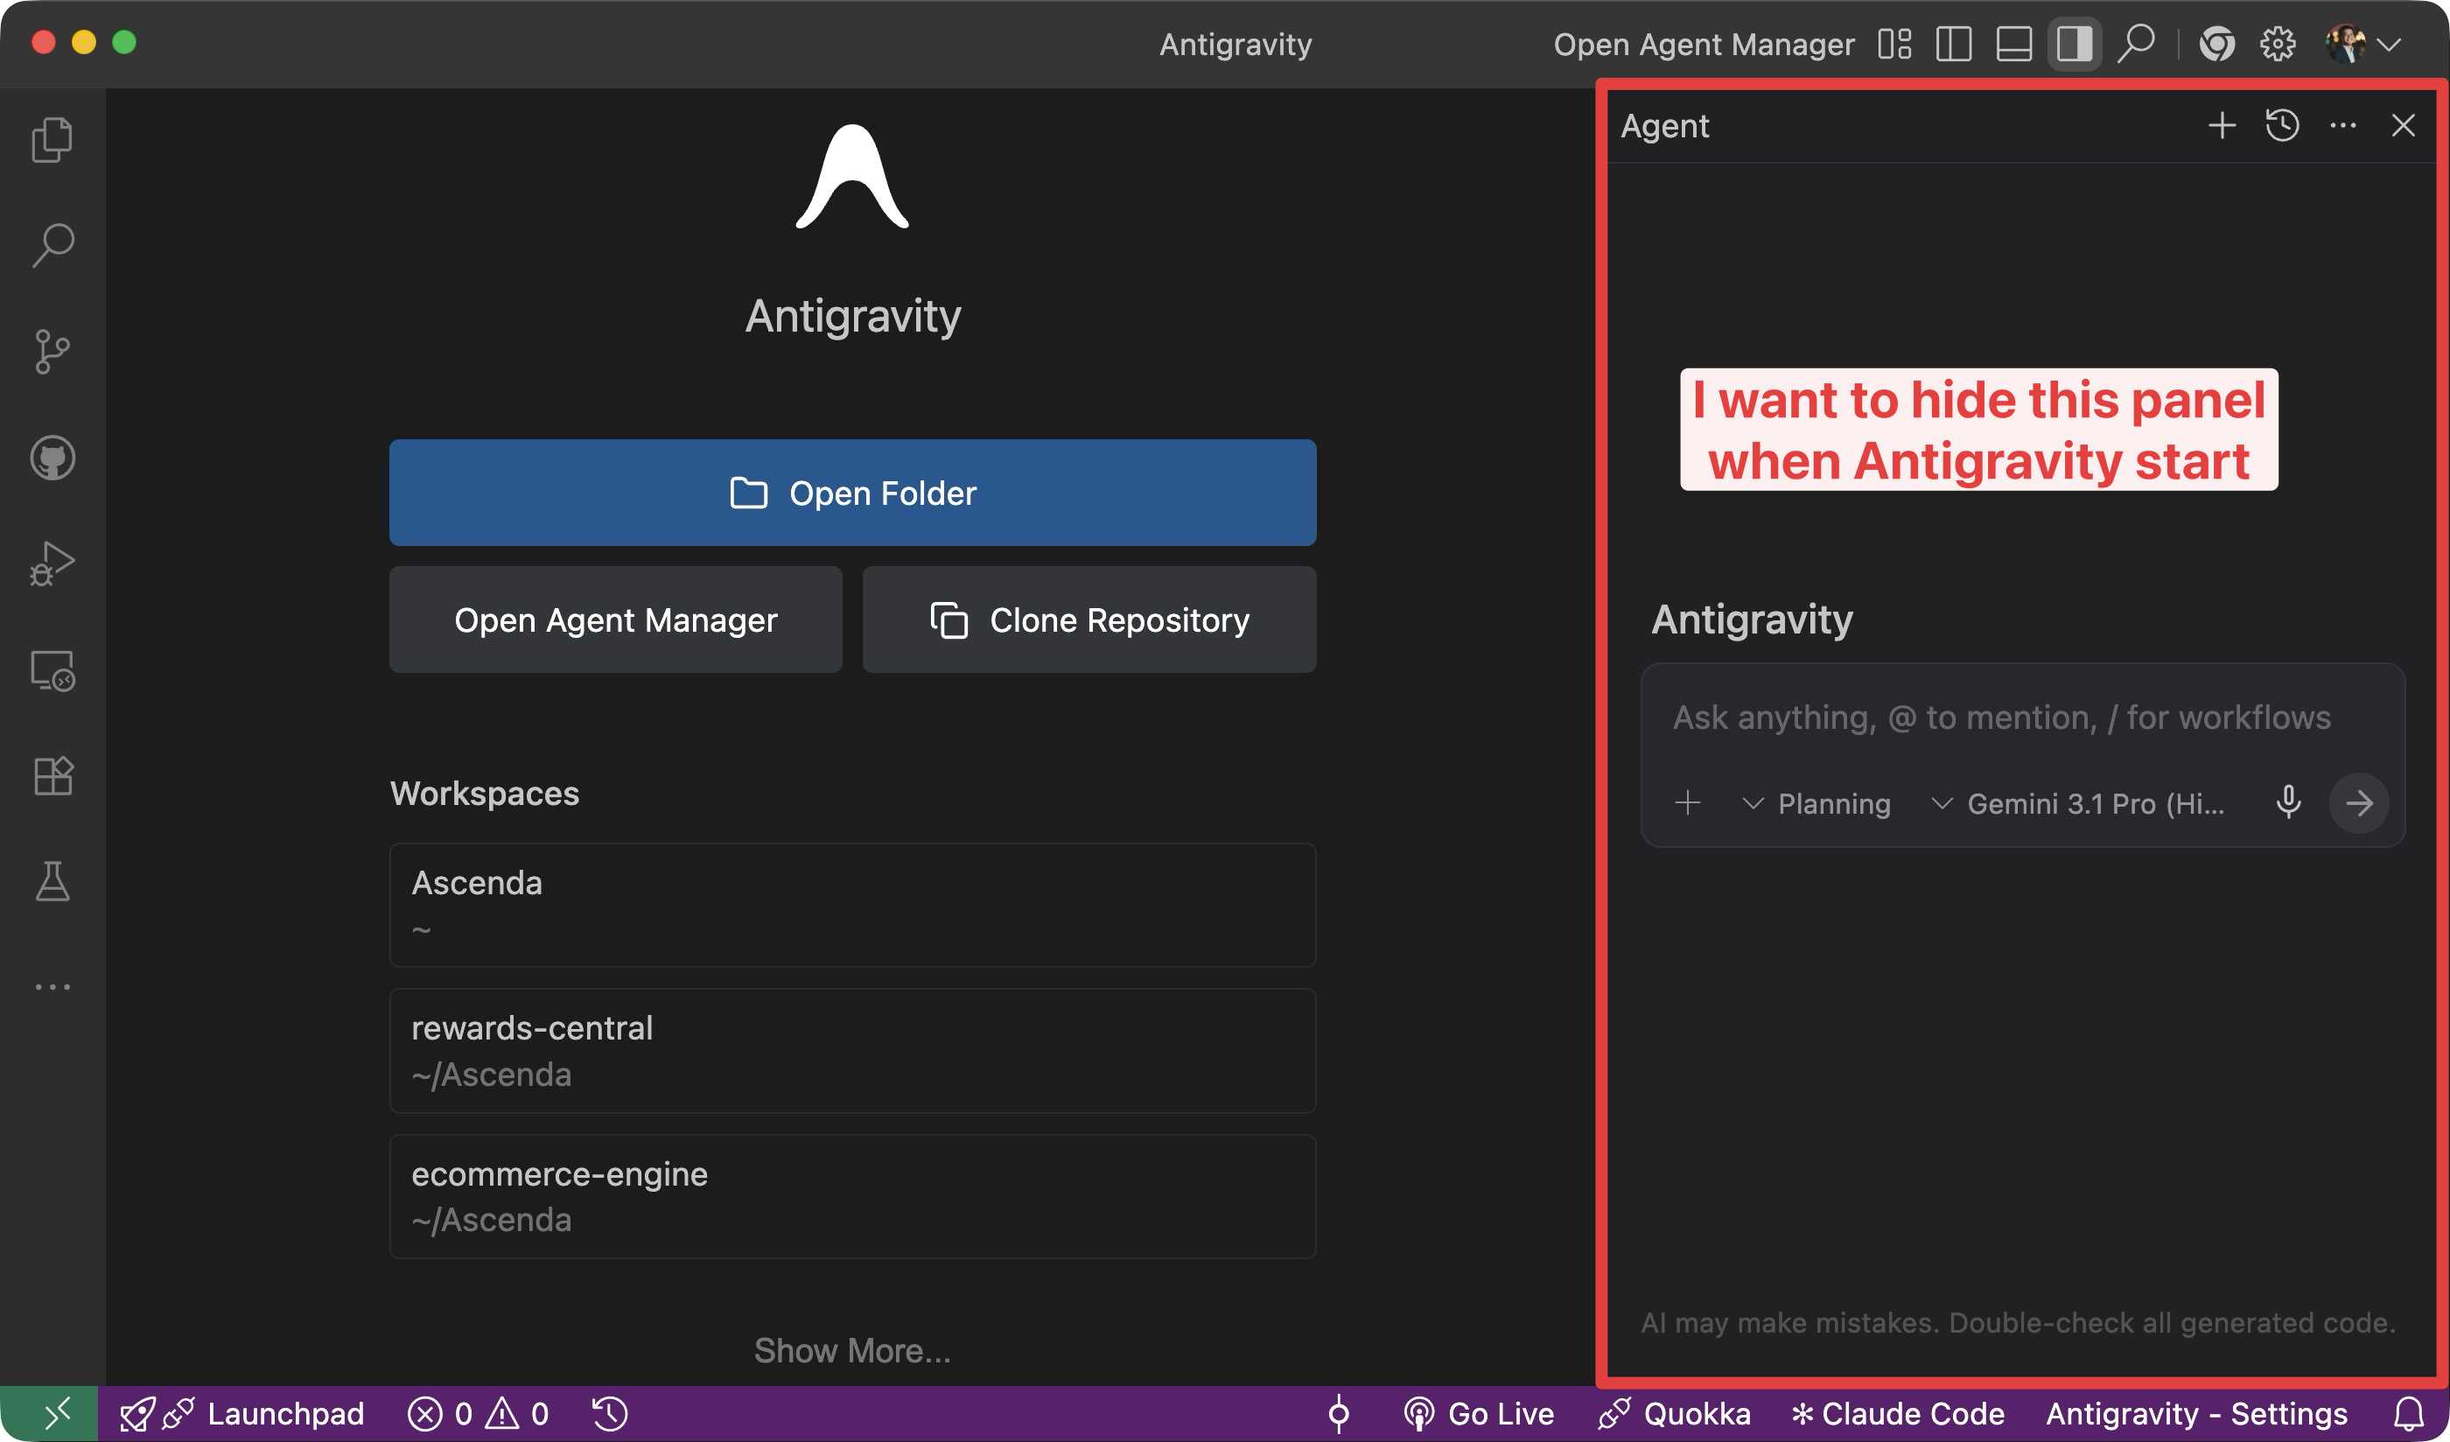Screen dimensions: 2450x1442
Task: Expand the Planning mode dropdown
Action: (1816, 803)
